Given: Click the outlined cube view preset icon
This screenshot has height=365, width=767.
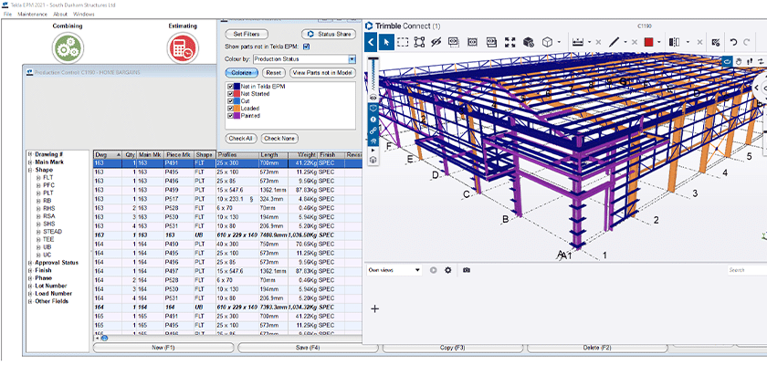Looking at the screenshot, I should (547, 43).
